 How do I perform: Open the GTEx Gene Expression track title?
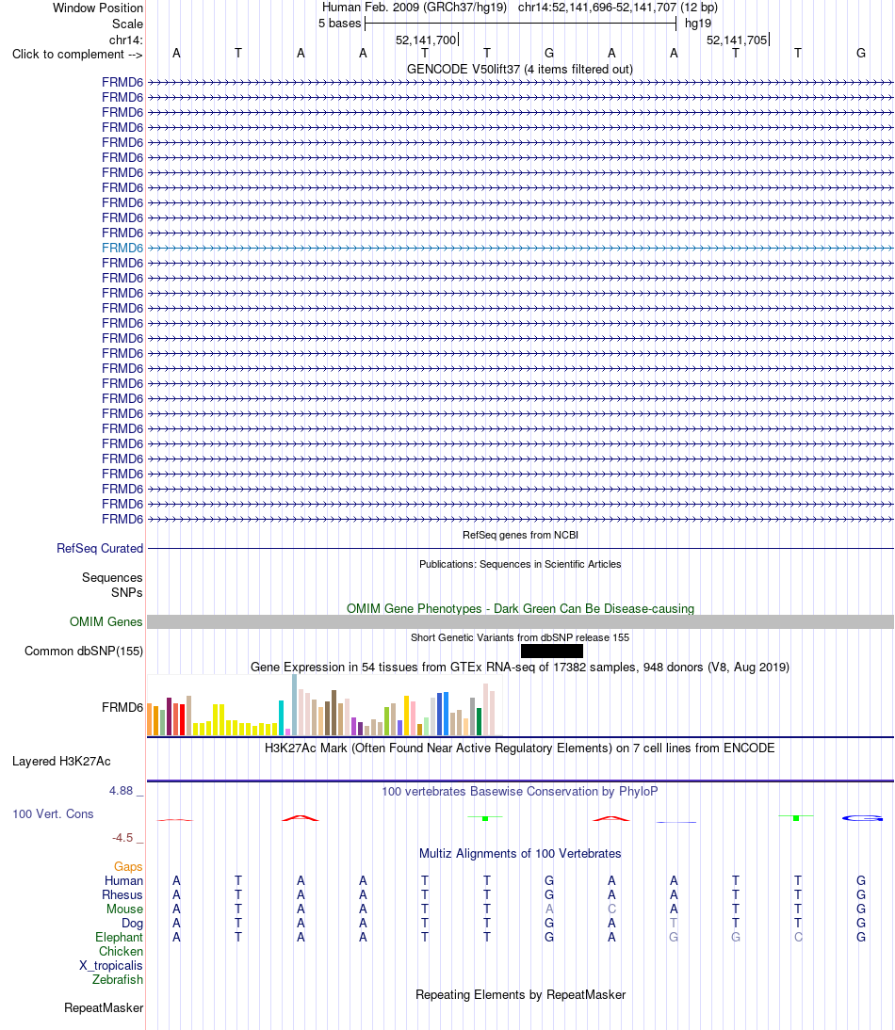520,668
